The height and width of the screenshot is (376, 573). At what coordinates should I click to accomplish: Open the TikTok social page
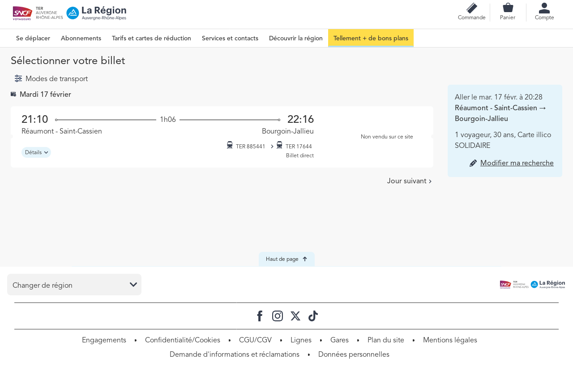[x=313, y=316]
